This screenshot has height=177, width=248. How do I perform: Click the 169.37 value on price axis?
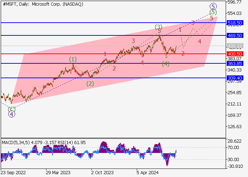click(235, 115)
